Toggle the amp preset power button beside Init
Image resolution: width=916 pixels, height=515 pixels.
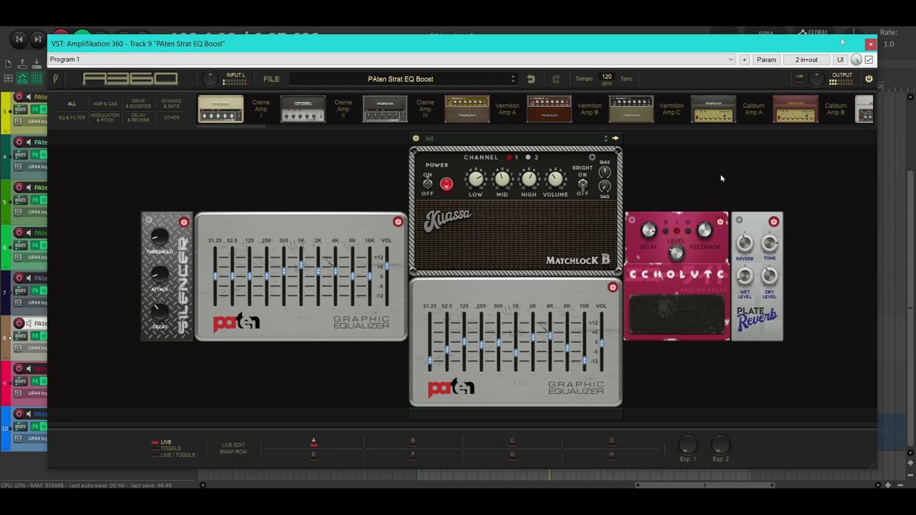point(416,138)
